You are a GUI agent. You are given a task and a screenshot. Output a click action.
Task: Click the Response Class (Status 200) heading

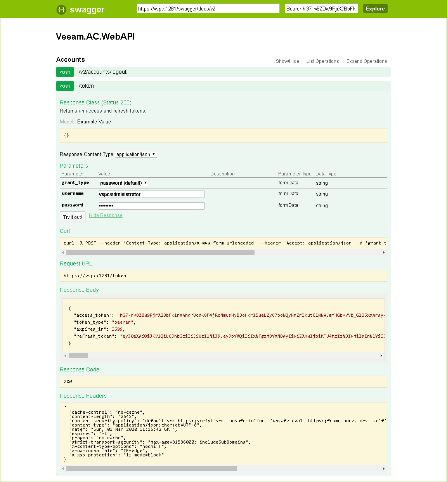click(95, 102)
